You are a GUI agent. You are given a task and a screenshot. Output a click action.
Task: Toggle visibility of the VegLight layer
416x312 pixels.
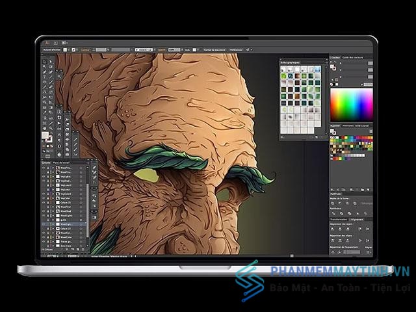coord(44,176)
